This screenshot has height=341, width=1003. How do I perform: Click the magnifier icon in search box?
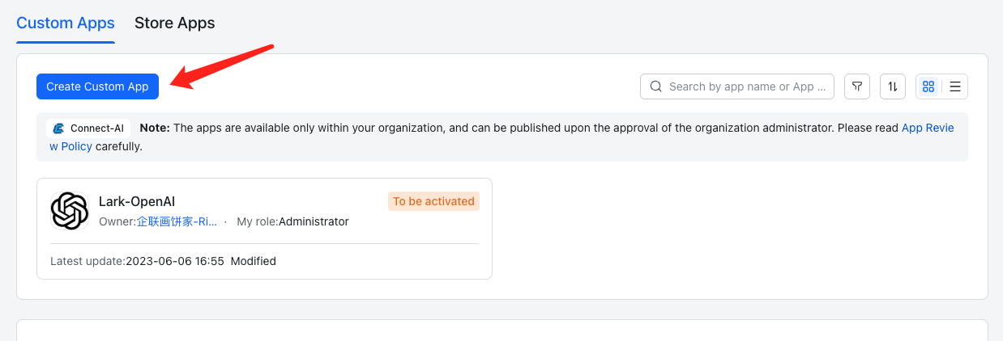[x=655, y=86]
